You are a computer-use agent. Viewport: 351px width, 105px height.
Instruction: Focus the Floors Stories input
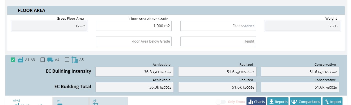pyautogui.click(x=218, y=26)
